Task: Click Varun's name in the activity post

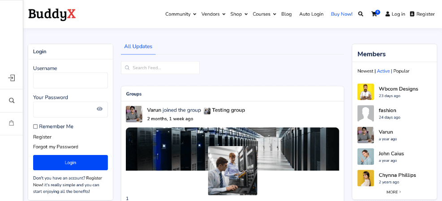Action: (154, 110)
